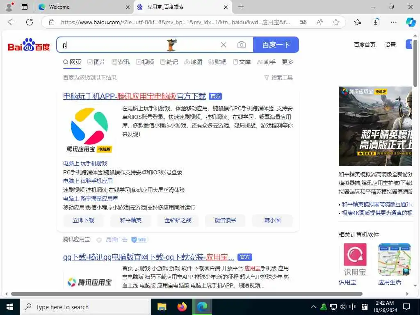Screen dimensions: 420x315
Task: Click Edge icon in taskbar
Action: point(202,307)
